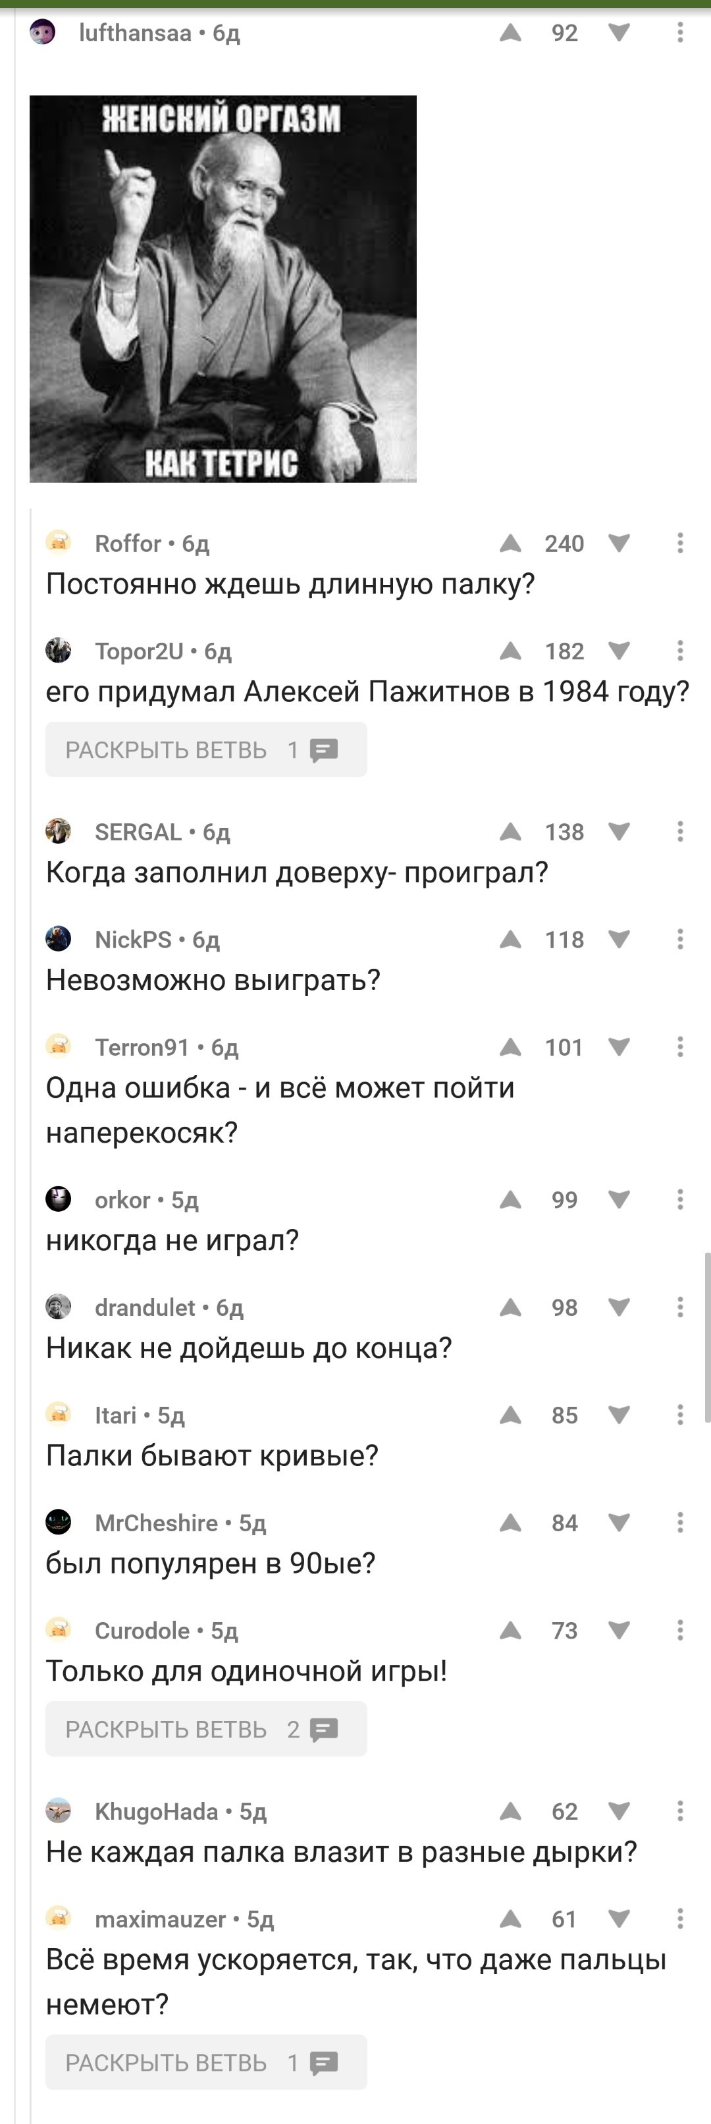The image size is (711, 2124).
Task: Open three-dot menu on NickPS comment
Action: (x=679, y=939)
